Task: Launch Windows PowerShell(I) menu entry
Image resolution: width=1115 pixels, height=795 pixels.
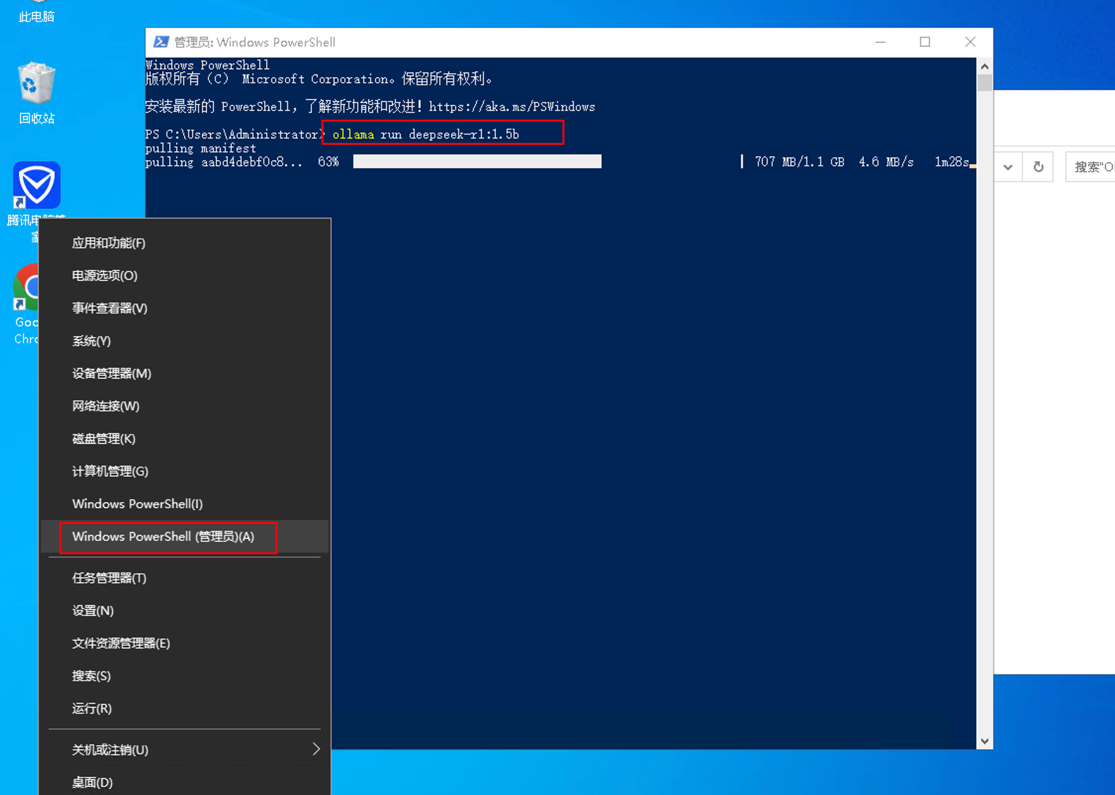Action: coord(184,504)
